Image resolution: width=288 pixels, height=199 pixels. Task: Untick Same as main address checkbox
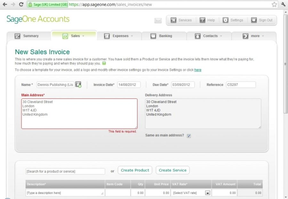pyautogui.click(x=189, y=136)
